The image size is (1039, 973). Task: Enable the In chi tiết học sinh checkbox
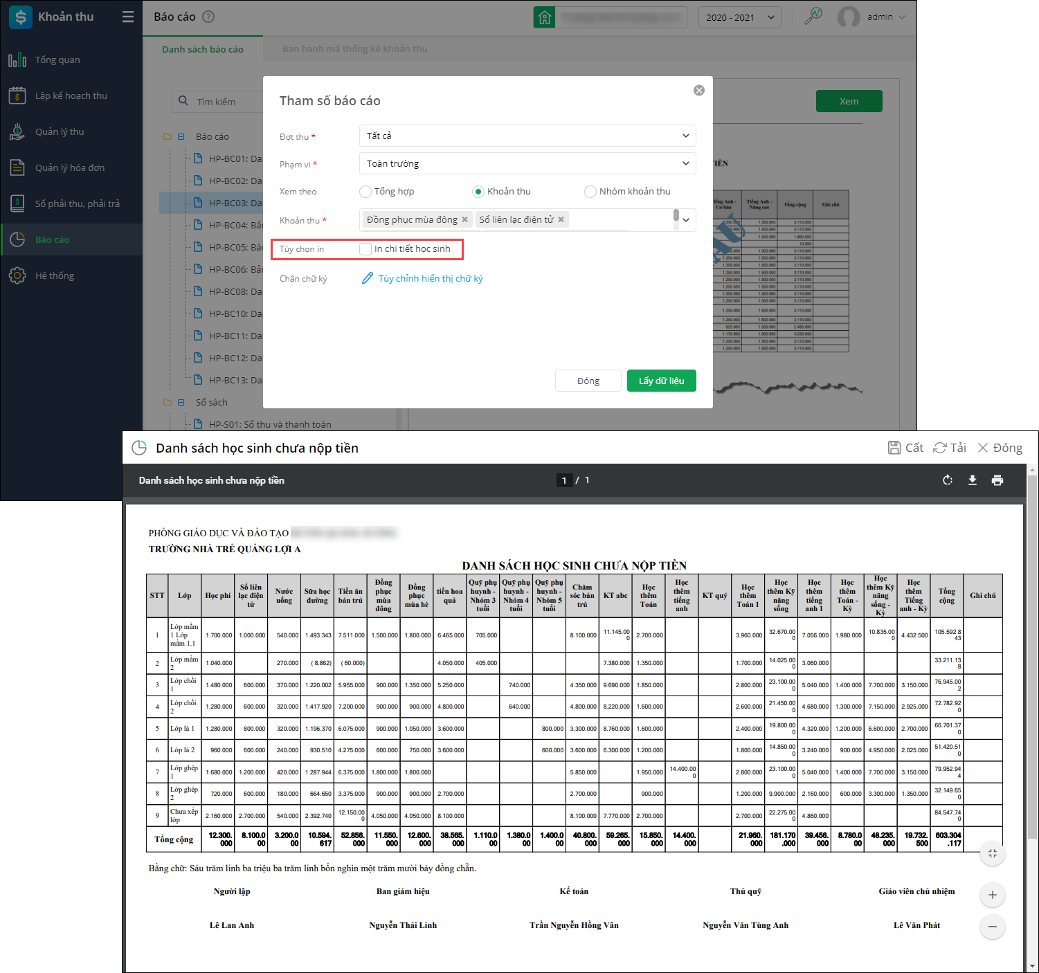pos(365,249)
